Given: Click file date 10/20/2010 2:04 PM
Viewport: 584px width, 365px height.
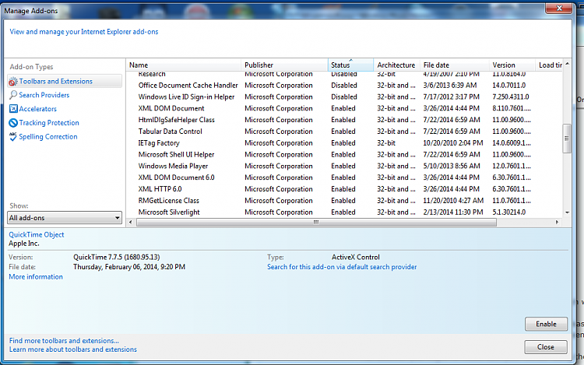Looking at the screenshot, I should (453, 143).
